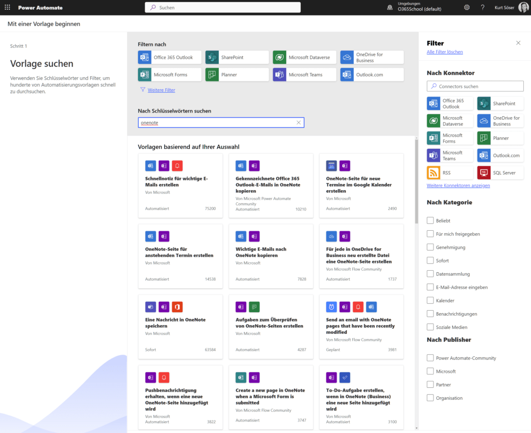Image resolution: width=531 pixels, height=433 pixels.
Task: Check the Microsoft publisher checkbox
Action: click(x=430, y=371)
